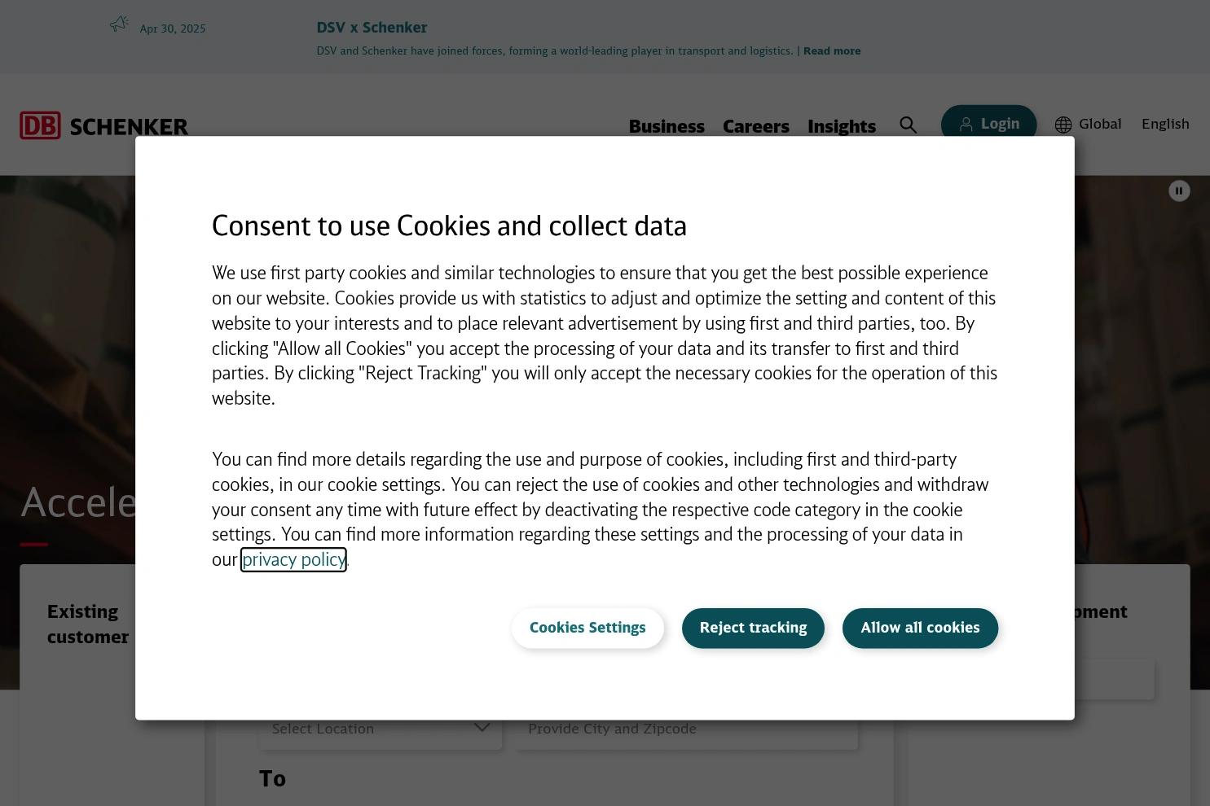Click Allow all cookies button
The width and height of the screenshot is (1210, 806).
920,628
